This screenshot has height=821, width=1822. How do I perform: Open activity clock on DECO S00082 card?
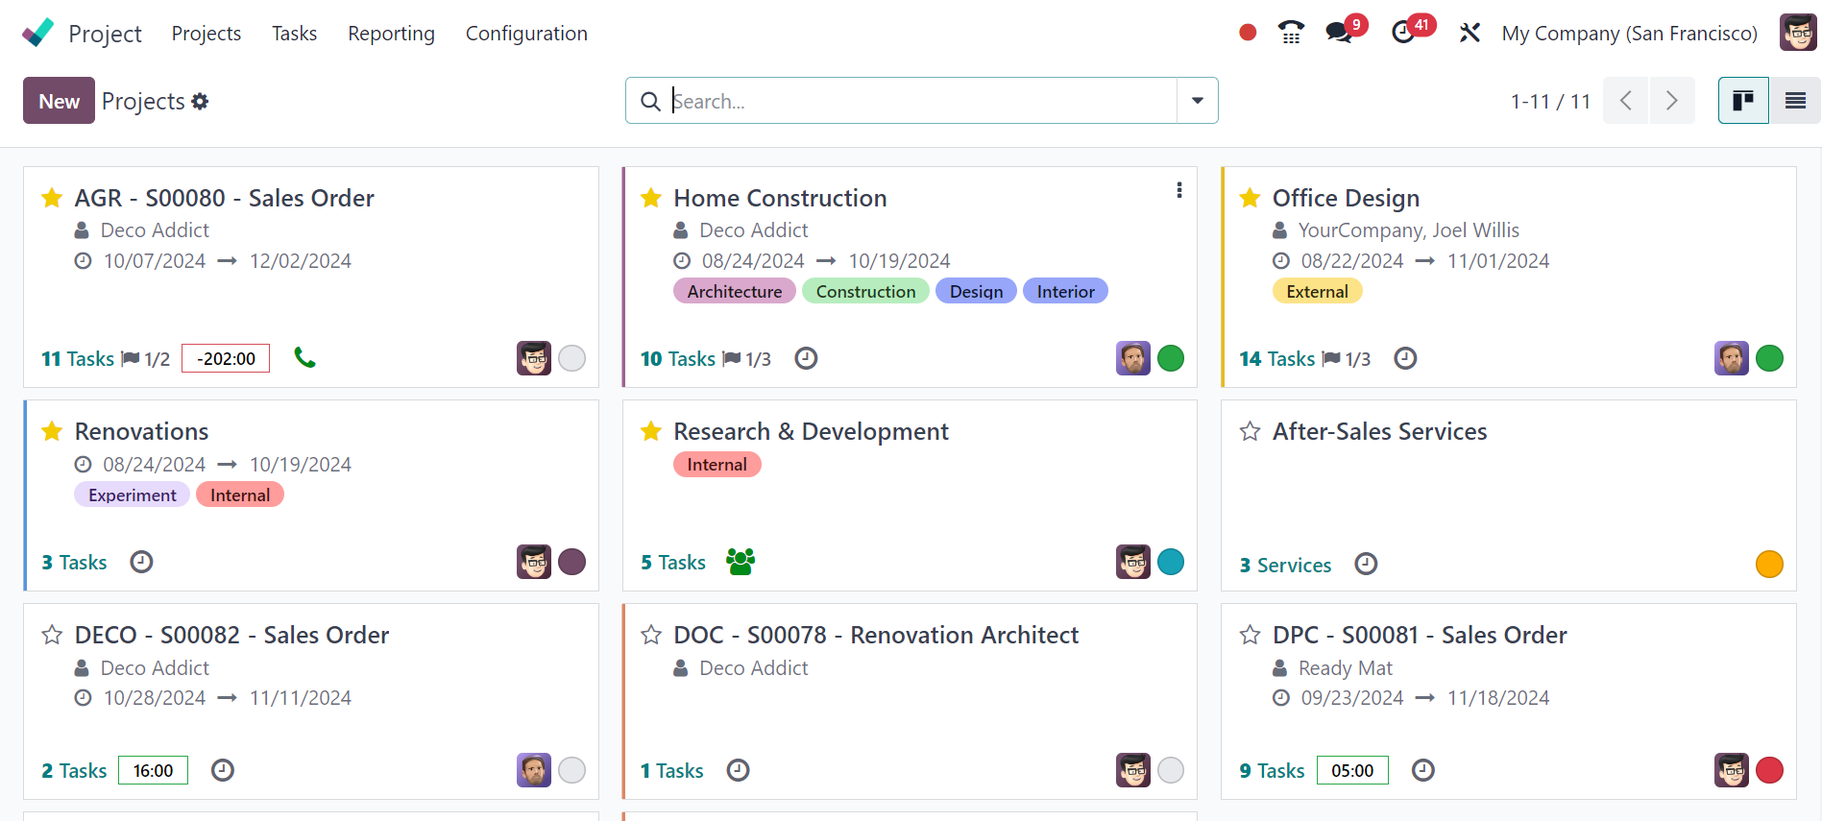[x=222, y=770]
